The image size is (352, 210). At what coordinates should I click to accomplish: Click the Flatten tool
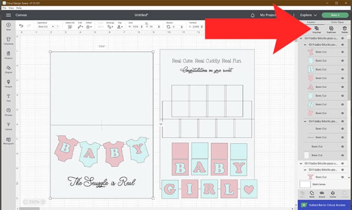pyautogui.click(x=333, y=193)
